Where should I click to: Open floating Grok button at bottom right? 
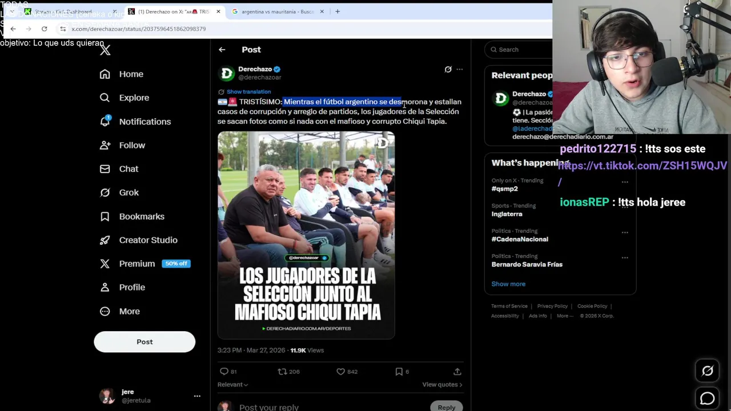coord(707,371)
